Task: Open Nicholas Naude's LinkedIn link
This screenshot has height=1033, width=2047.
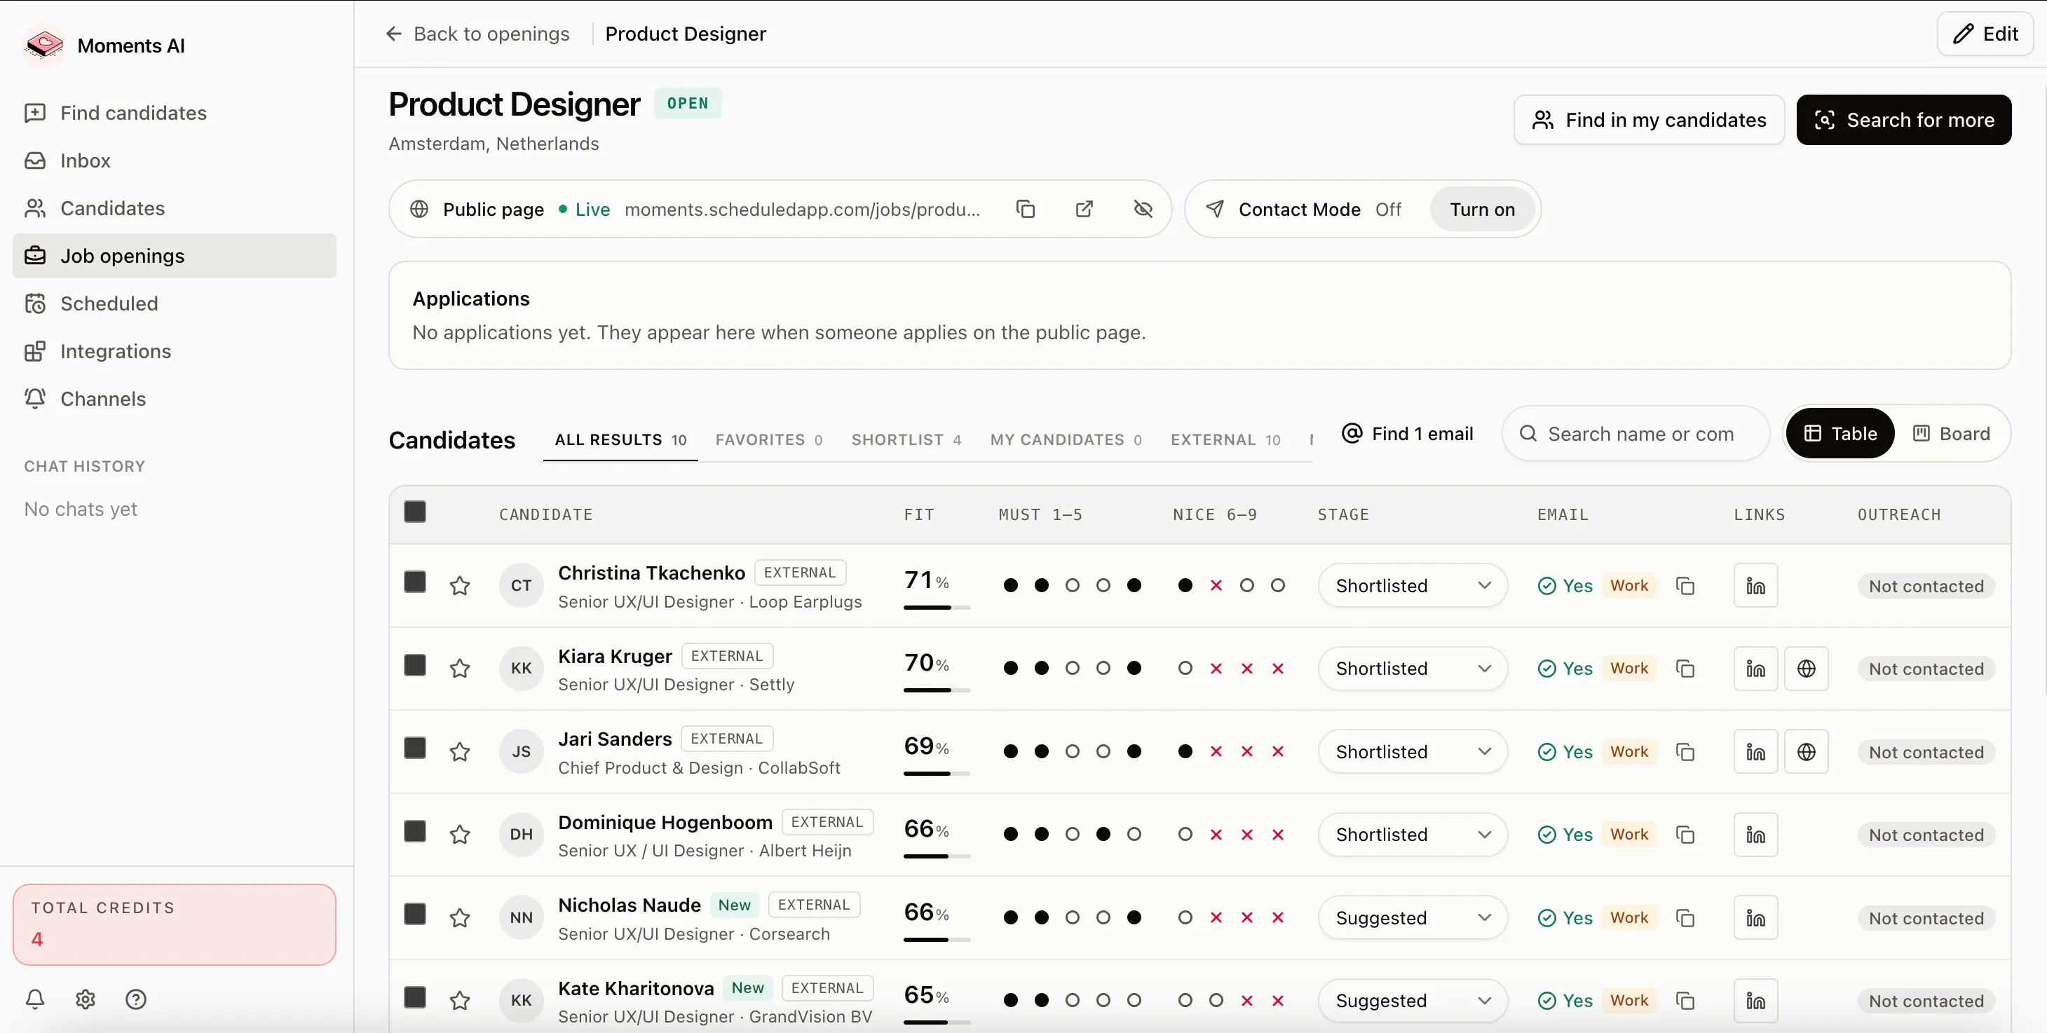Action: 1755,918
